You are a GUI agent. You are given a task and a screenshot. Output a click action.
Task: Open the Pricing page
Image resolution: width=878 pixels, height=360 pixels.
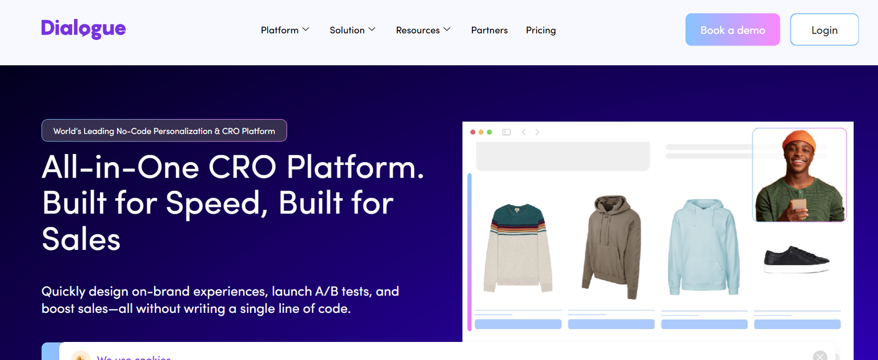pos(541,30)
